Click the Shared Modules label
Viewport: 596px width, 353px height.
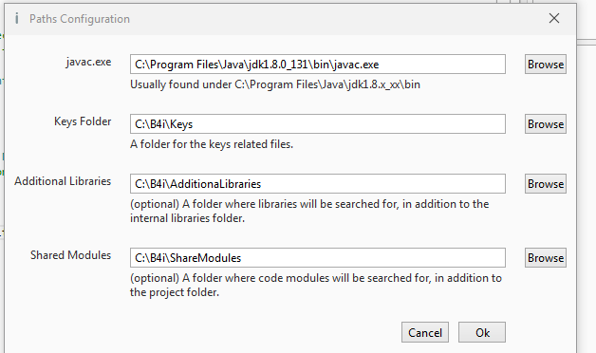point(70,255)
